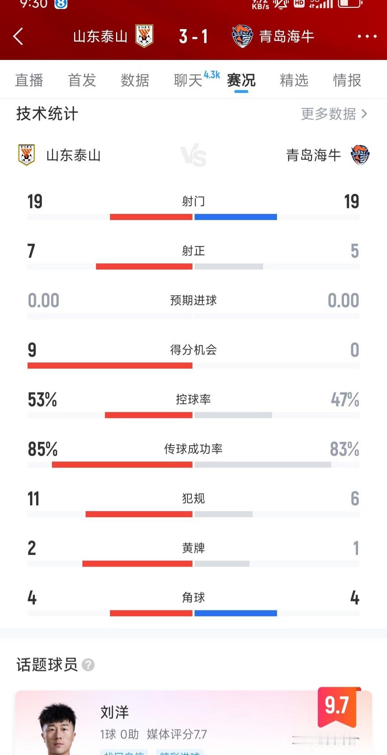Tap the 3 - 1 score in header

(193, 36)
